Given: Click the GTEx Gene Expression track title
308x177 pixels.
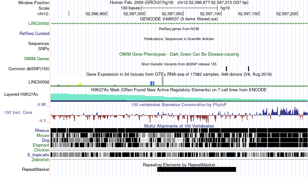Looking at the screenshot, I should [x=179, y=74].
